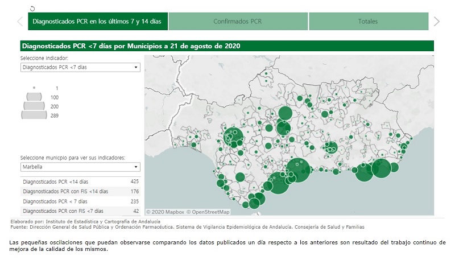Go to previous tab with left chevron
This screenshot has width=455, height=260.
20,22
